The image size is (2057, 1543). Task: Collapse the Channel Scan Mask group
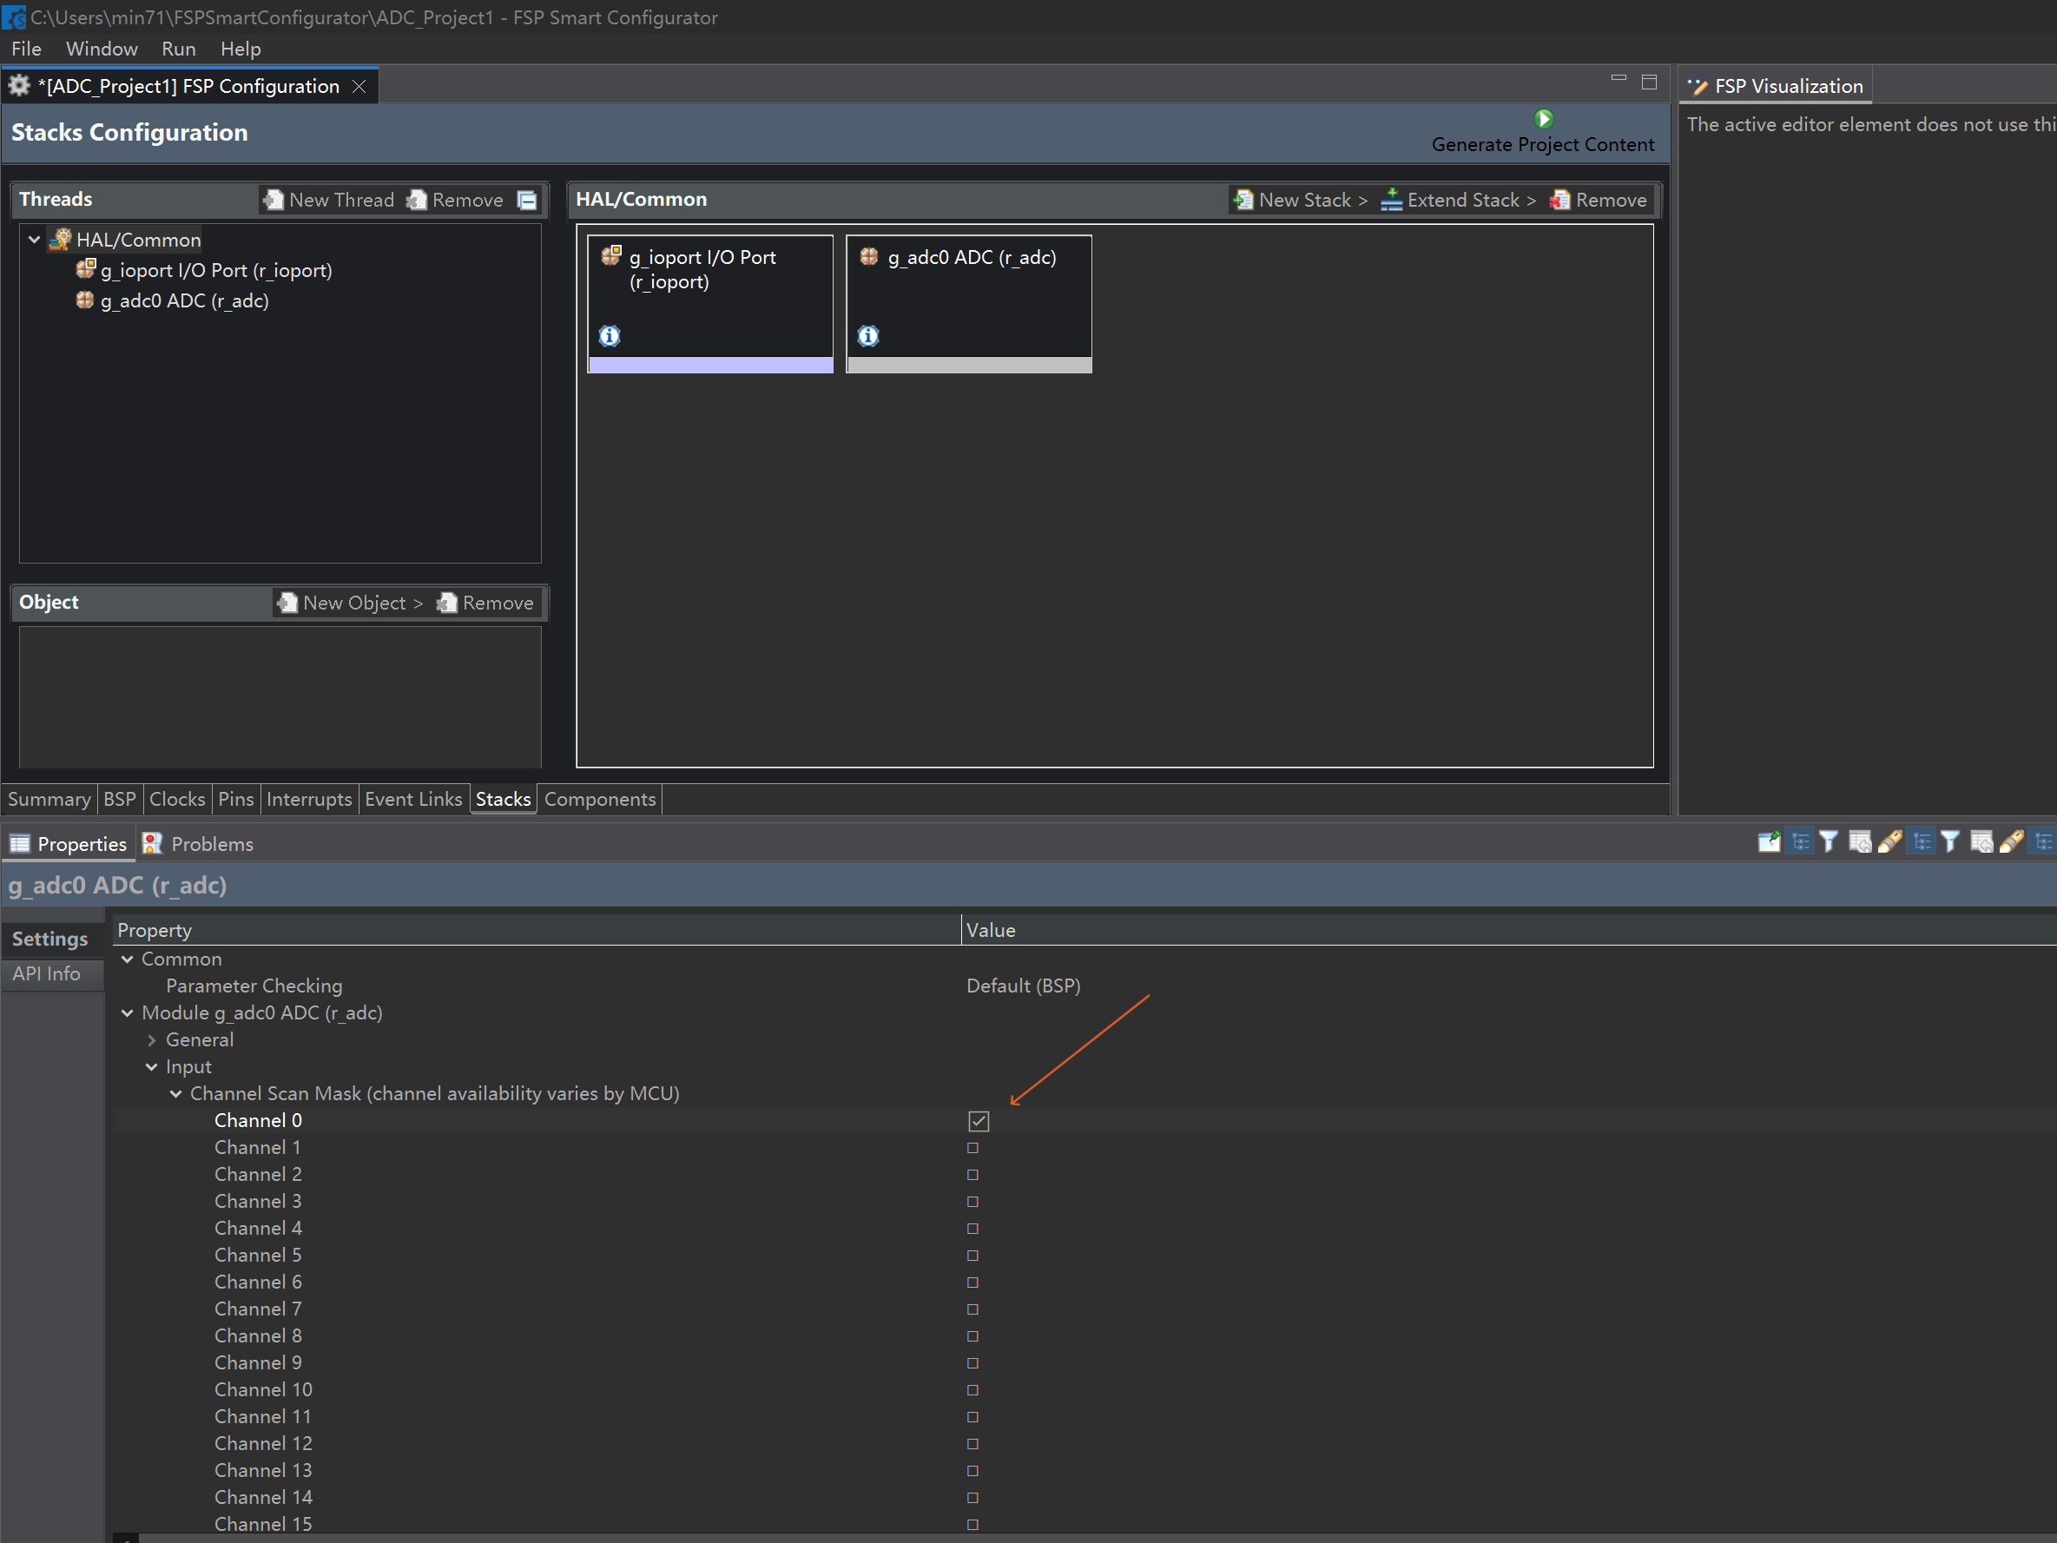[175, 1094]
